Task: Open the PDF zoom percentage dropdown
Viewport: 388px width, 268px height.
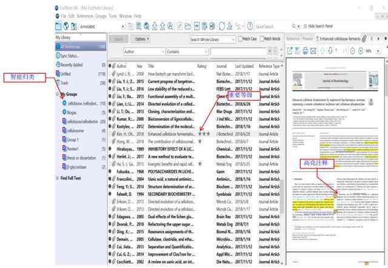Action: click(378, 51)
